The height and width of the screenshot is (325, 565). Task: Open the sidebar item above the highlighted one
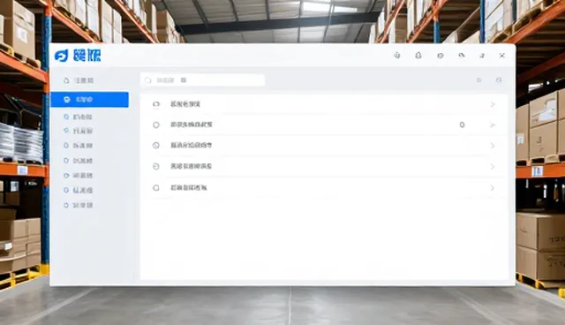click(79, 80)
